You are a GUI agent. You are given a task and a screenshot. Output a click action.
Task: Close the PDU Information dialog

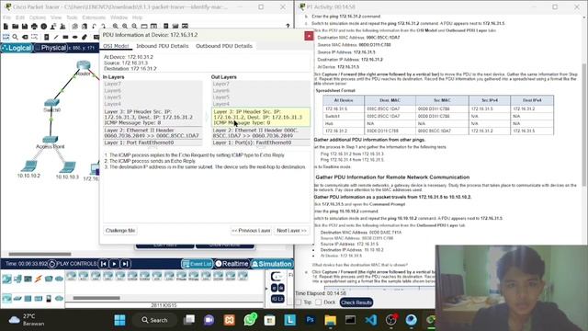pos(309,36)
